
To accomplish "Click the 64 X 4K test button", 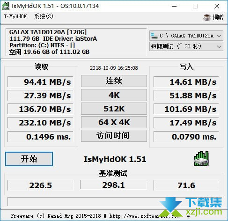I will pos(114,122).
